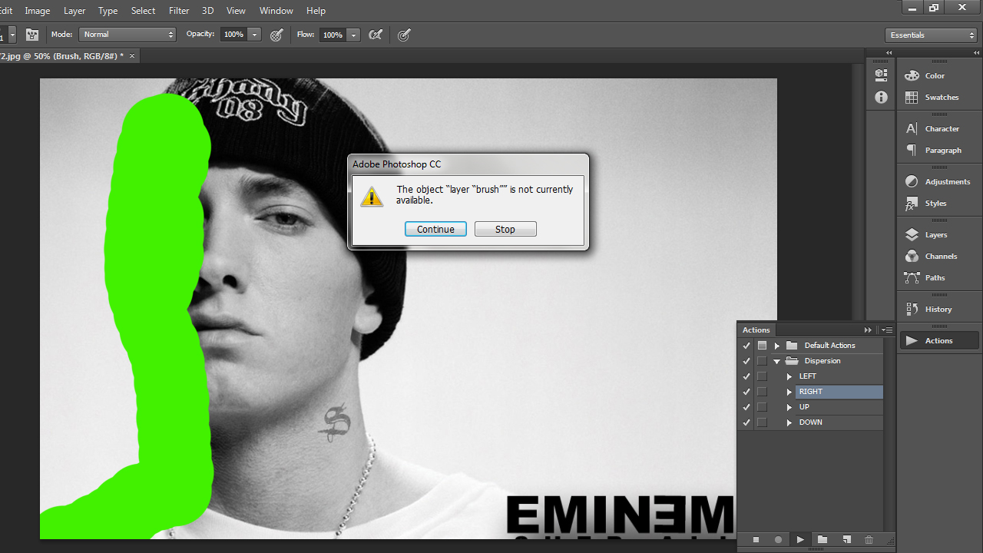Open the Paths panel icon

(x=912, y=277)
